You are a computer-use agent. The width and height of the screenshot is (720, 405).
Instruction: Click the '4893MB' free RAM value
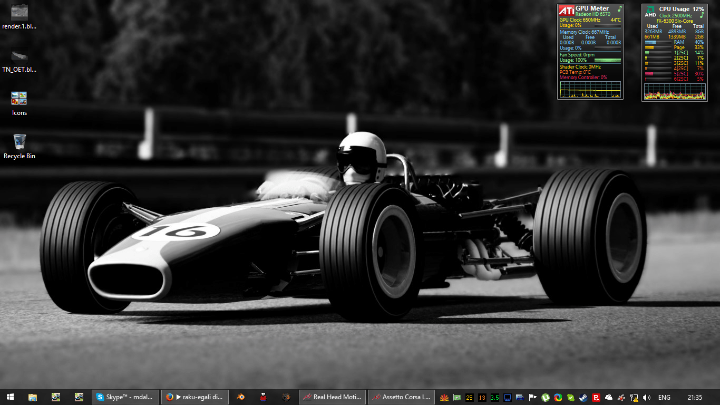(x=677, y=32)
